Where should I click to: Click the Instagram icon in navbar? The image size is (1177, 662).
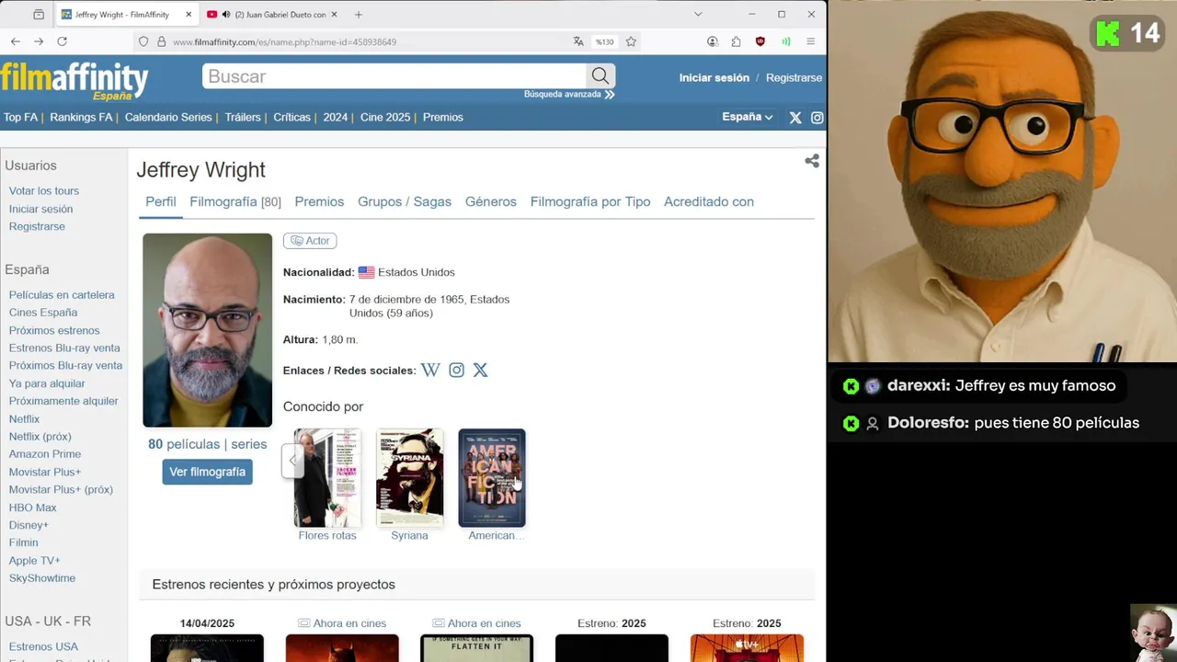tap(817, 118)
